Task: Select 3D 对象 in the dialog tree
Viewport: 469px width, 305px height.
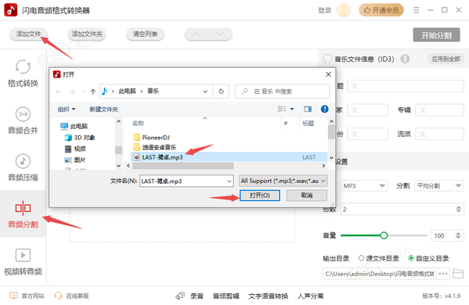Action: click(x=80, y=138)
